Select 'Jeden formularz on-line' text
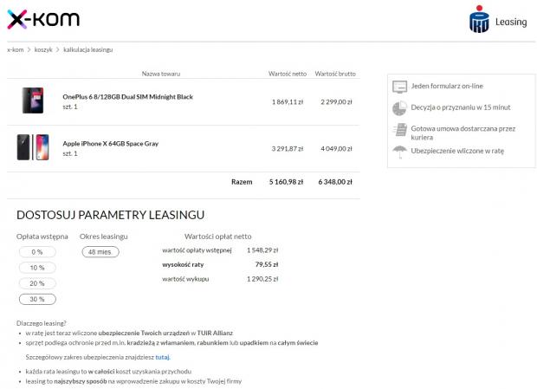Image resolution: width=537 pixels, height=389 pixels. [447, 86]
